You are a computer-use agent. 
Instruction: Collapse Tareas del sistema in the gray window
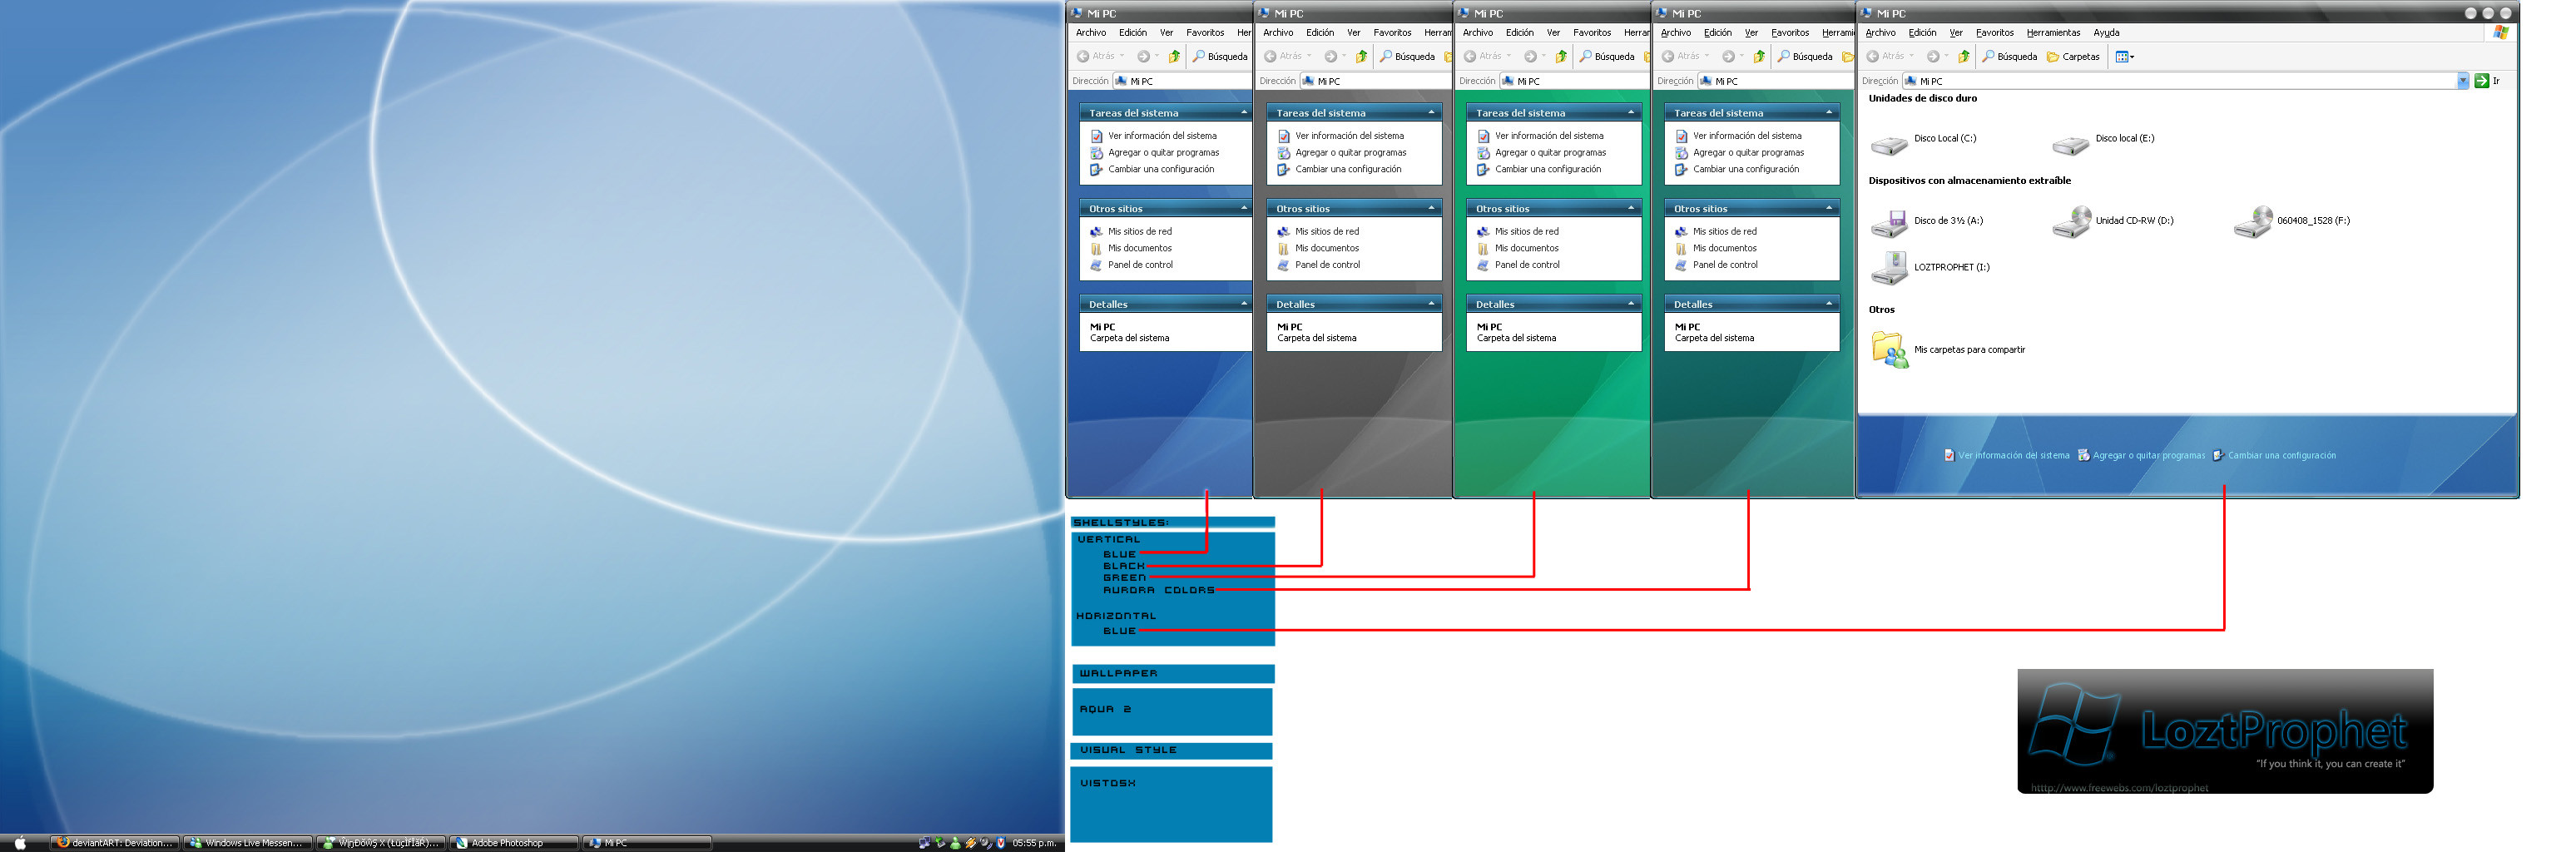coord(1431,112)
